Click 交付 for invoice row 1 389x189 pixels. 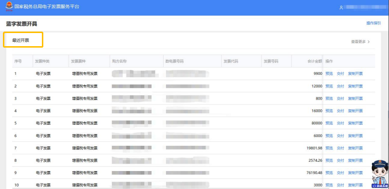coord(340,73)
